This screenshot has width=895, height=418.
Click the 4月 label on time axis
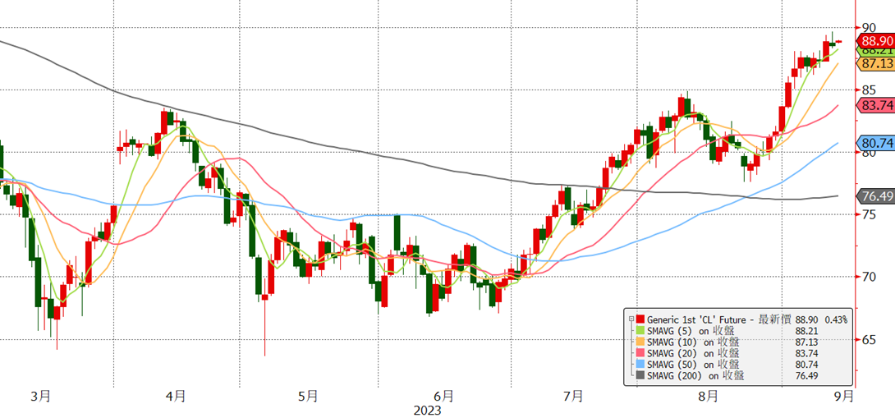(177, 395)
